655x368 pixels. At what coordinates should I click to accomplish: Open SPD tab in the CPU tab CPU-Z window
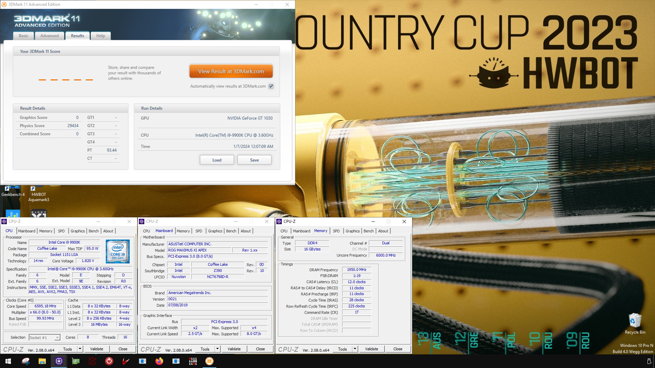[x=61, y=231]
